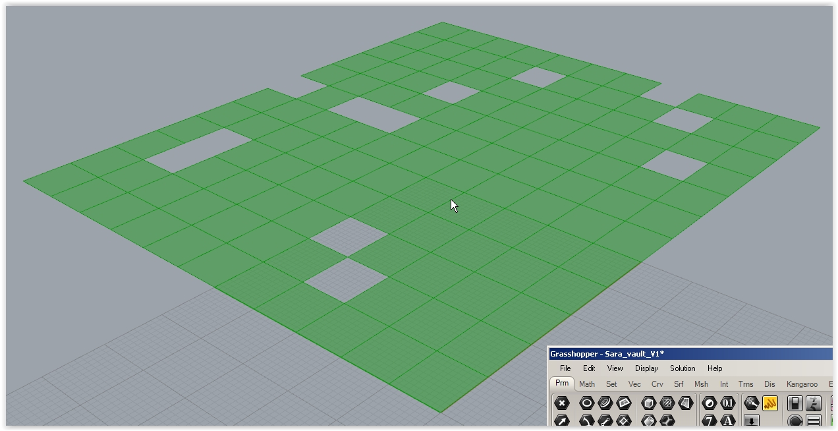The width and height of the screenshot is (838, 431).
Task: Select the Number parameter 0.1 icon
Action: [728, 403]
